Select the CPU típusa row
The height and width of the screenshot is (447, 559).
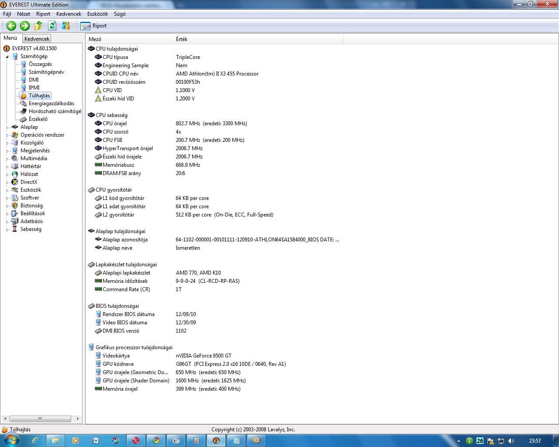point(214,57)
